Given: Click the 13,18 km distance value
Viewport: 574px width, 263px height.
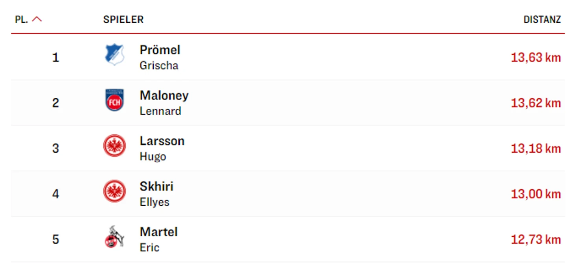Looking at the screenshot, I should pyautogui.click(x=536, y=149).
